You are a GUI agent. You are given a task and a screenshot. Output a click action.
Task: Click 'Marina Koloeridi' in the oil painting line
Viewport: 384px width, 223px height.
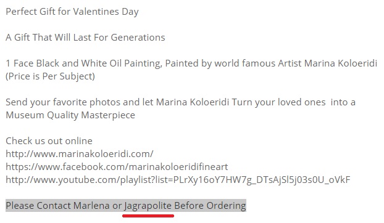341,63
